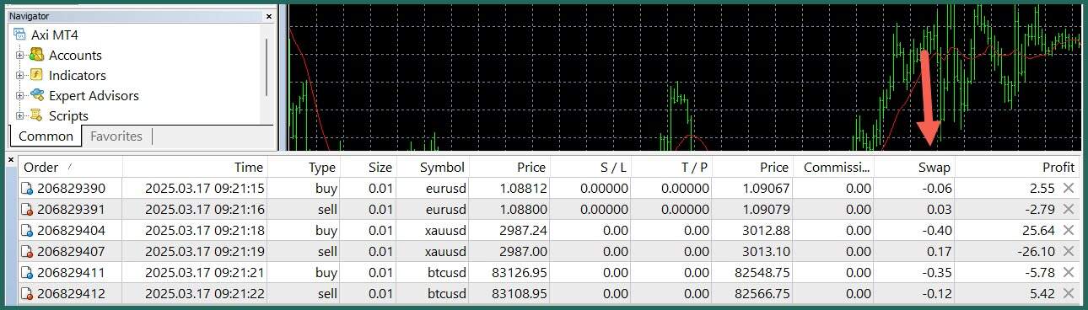Close the btcusd sell order 206829412
The width and height of the screenshot is (1088, 310).
[x=1069, y=293]
